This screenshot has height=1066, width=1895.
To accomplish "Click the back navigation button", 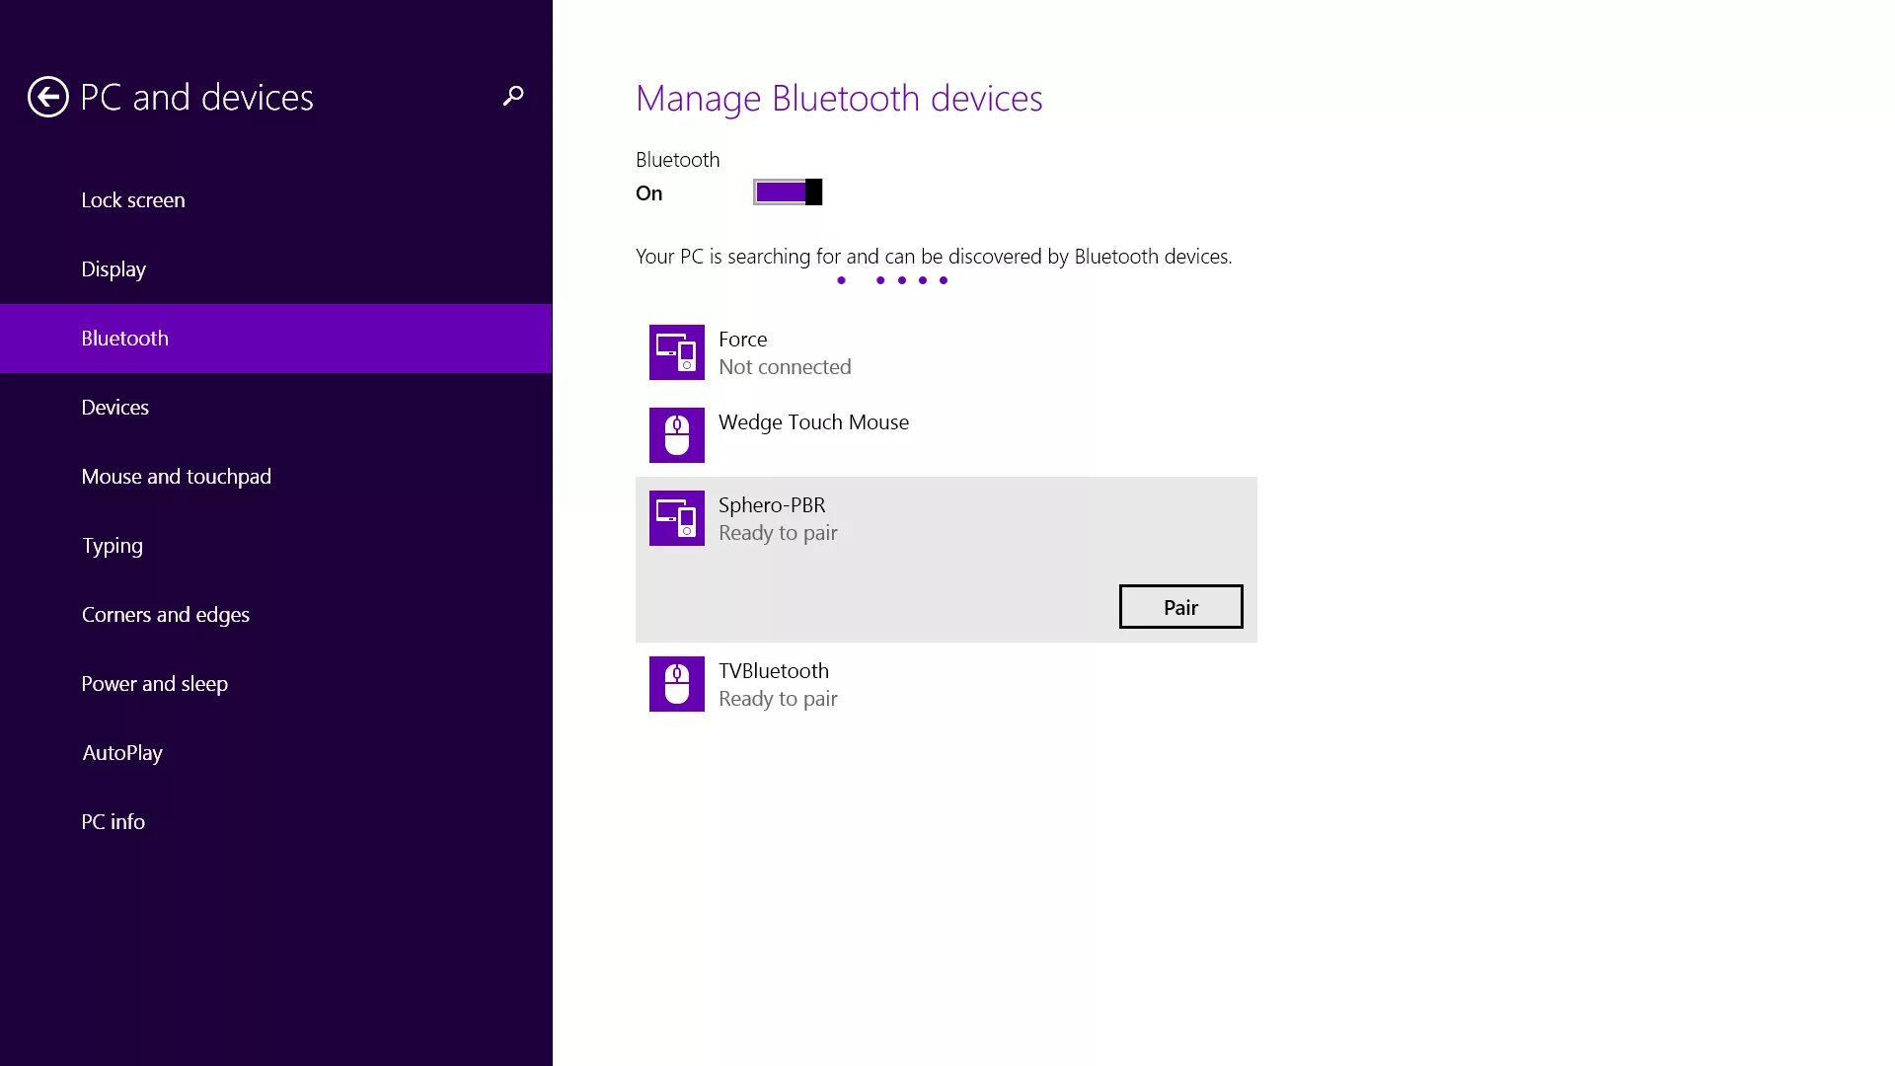I will click(46, 97).
